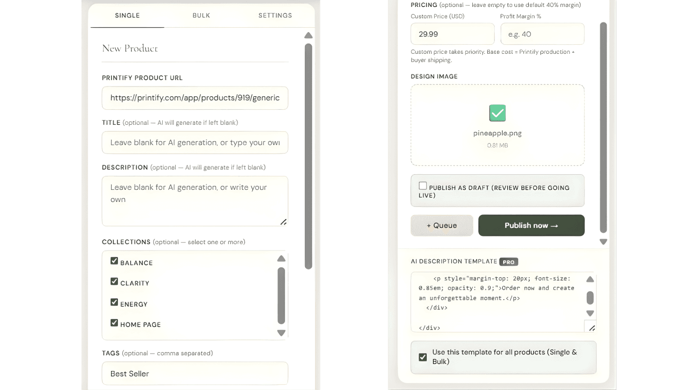Click the right panel scrollbar thumb
The width and height of the screenshot is (694, 390).
click(x=603, y=128)
